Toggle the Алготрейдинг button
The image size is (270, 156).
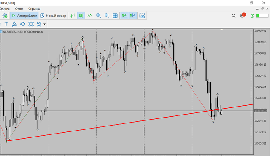(24, 16)
